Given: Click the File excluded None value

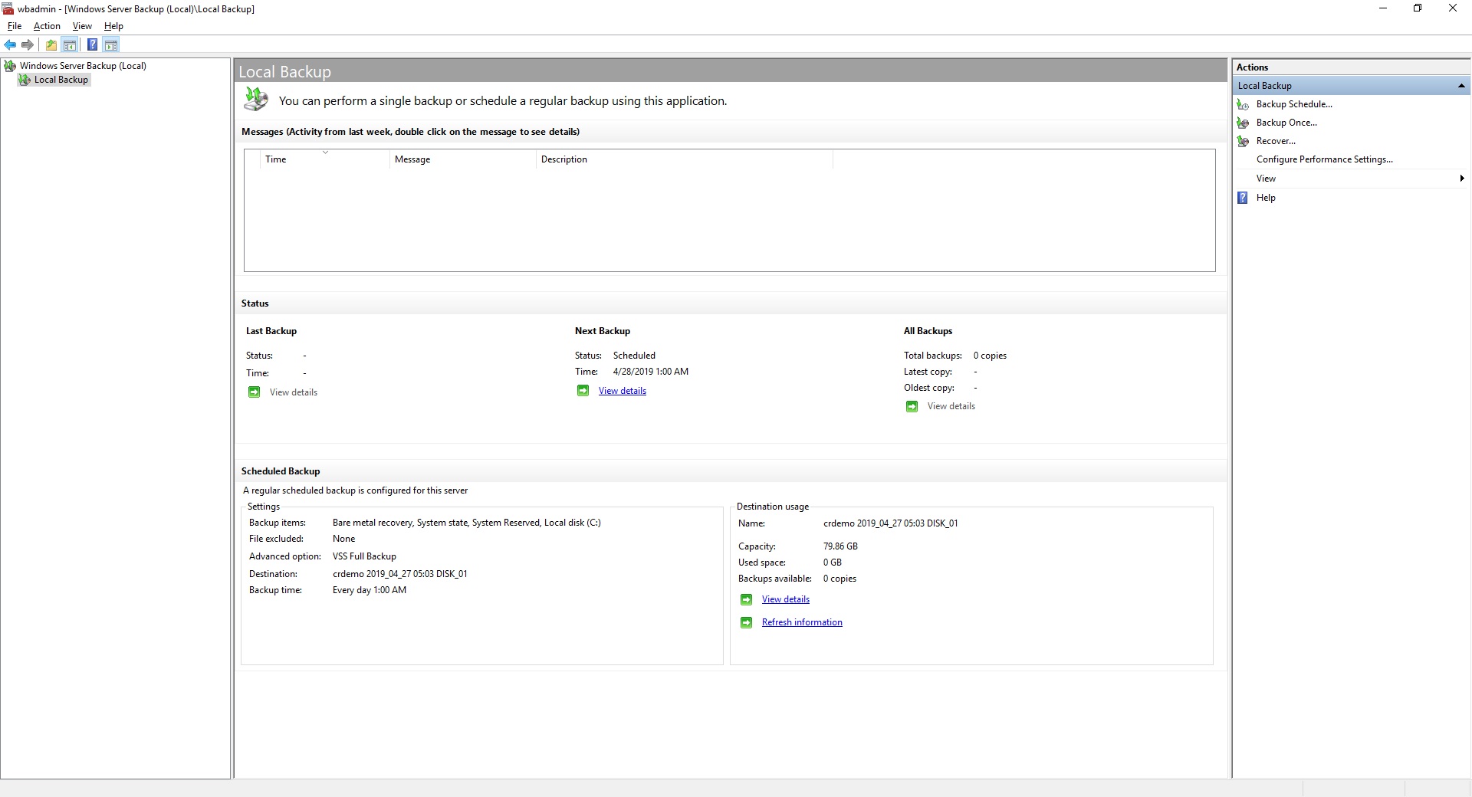Looking at the screenshot, I should pyautogui.click(x=343, y=539).
